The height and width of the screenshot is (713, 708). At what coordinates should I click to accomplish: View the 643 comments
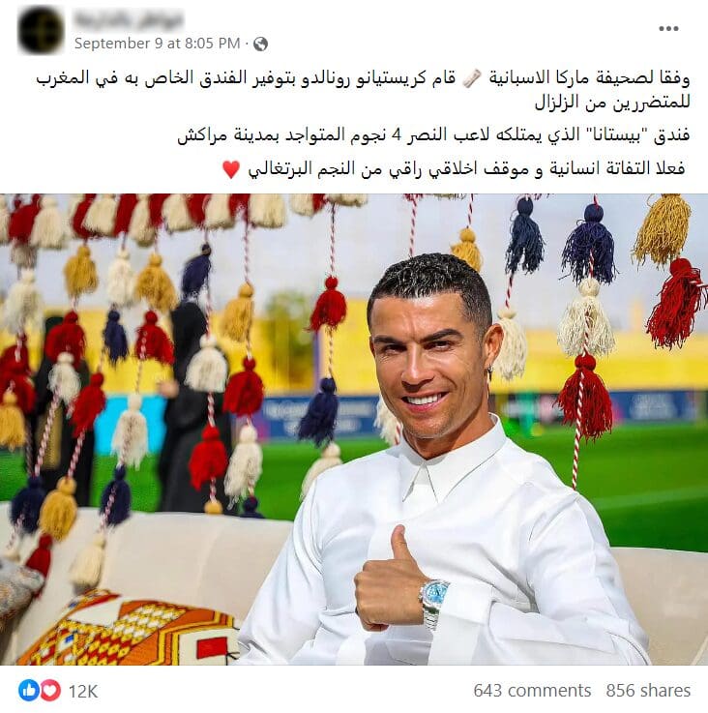pyautogui.click(x=532, y=690)
